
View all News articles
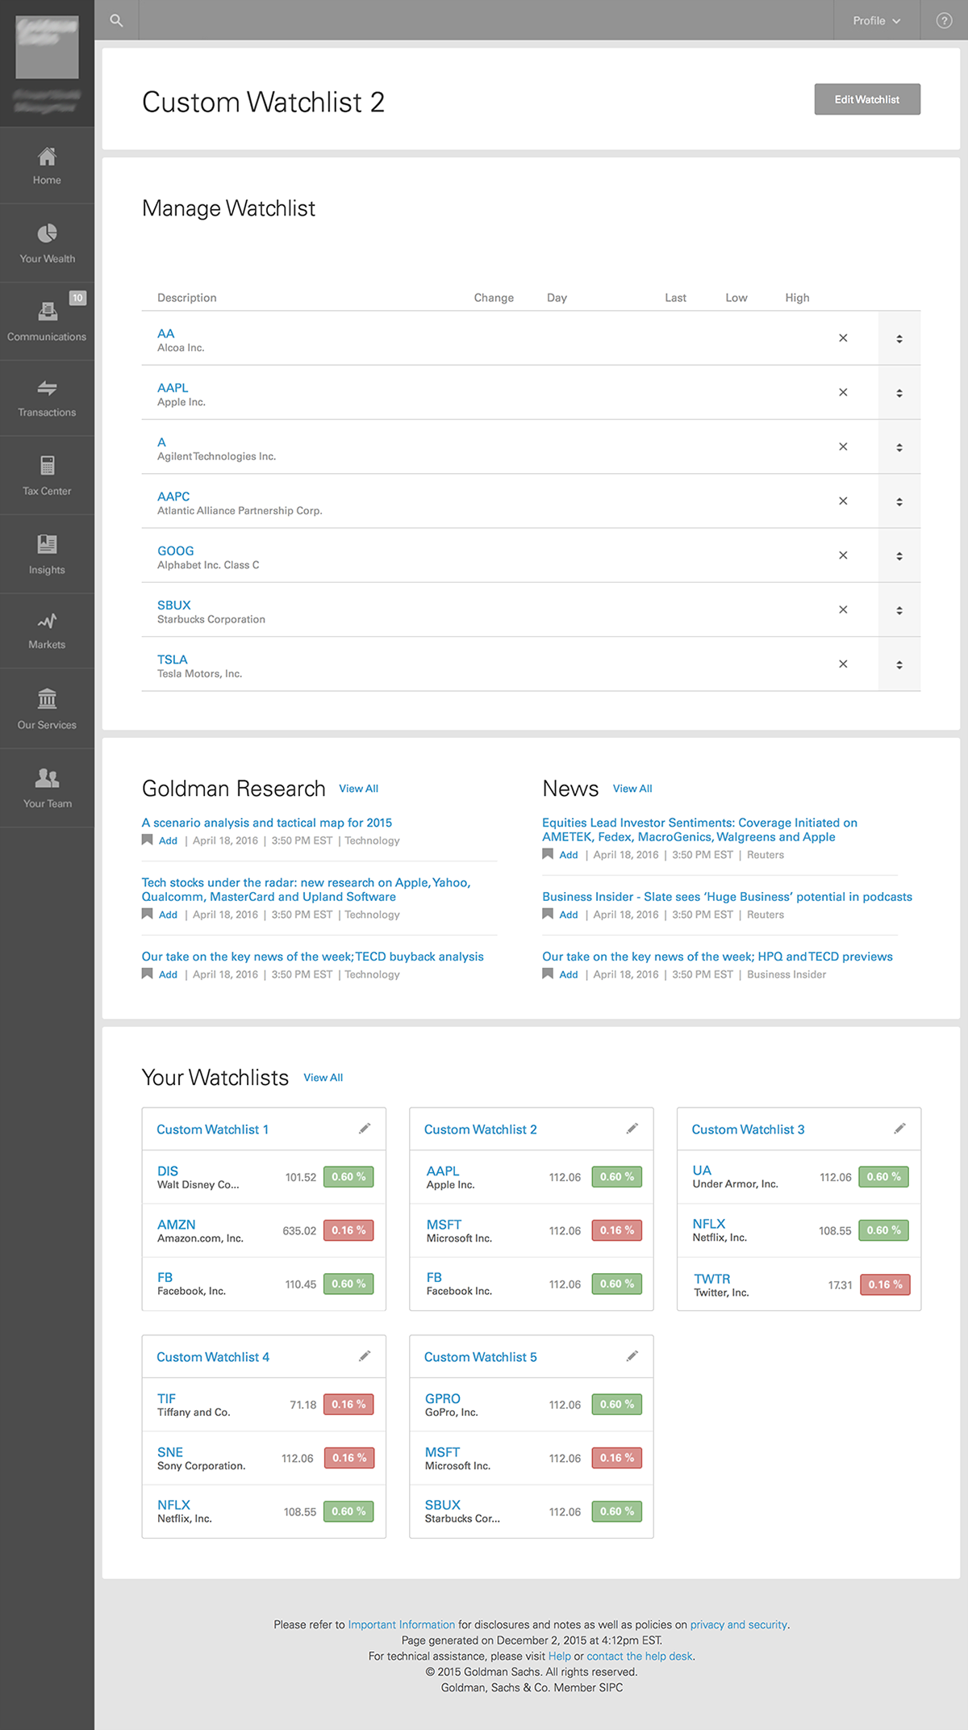632,789
